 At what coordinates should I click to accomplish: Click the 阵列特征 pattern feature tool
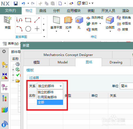click(95, 18)
